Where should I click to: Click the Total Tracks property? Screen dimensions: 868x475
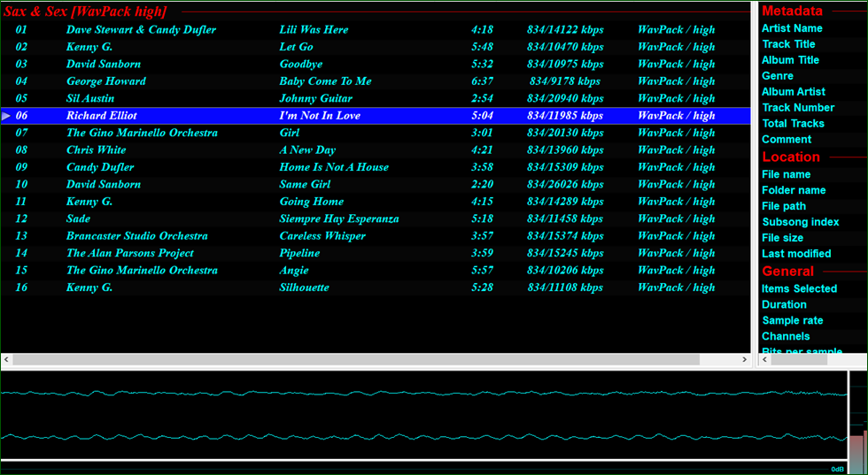tap(793, 123)
